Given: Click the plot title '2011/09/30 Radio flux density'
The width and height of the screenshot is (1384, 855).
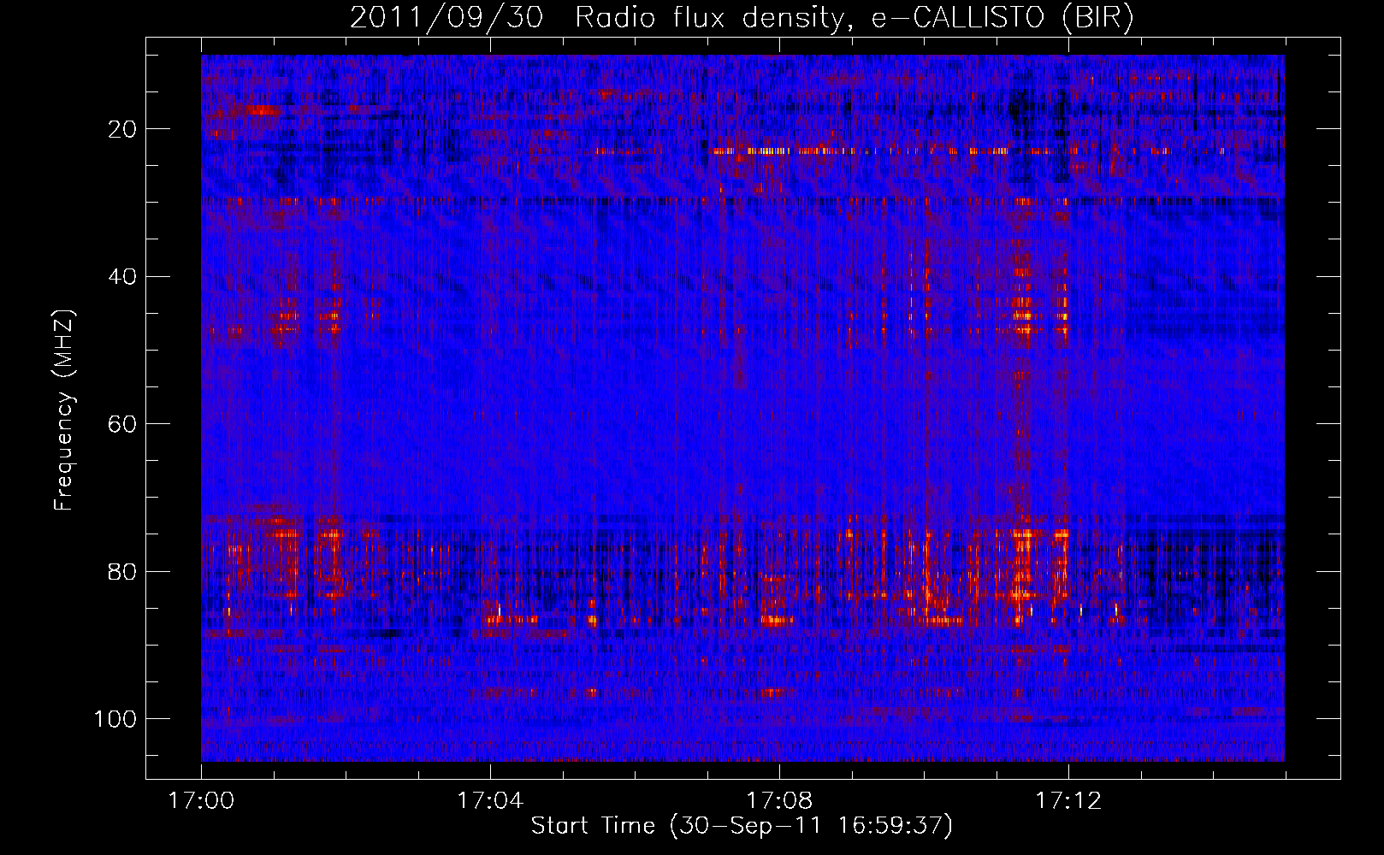Looking at the screenshot, I should click(x=742, y=18).
